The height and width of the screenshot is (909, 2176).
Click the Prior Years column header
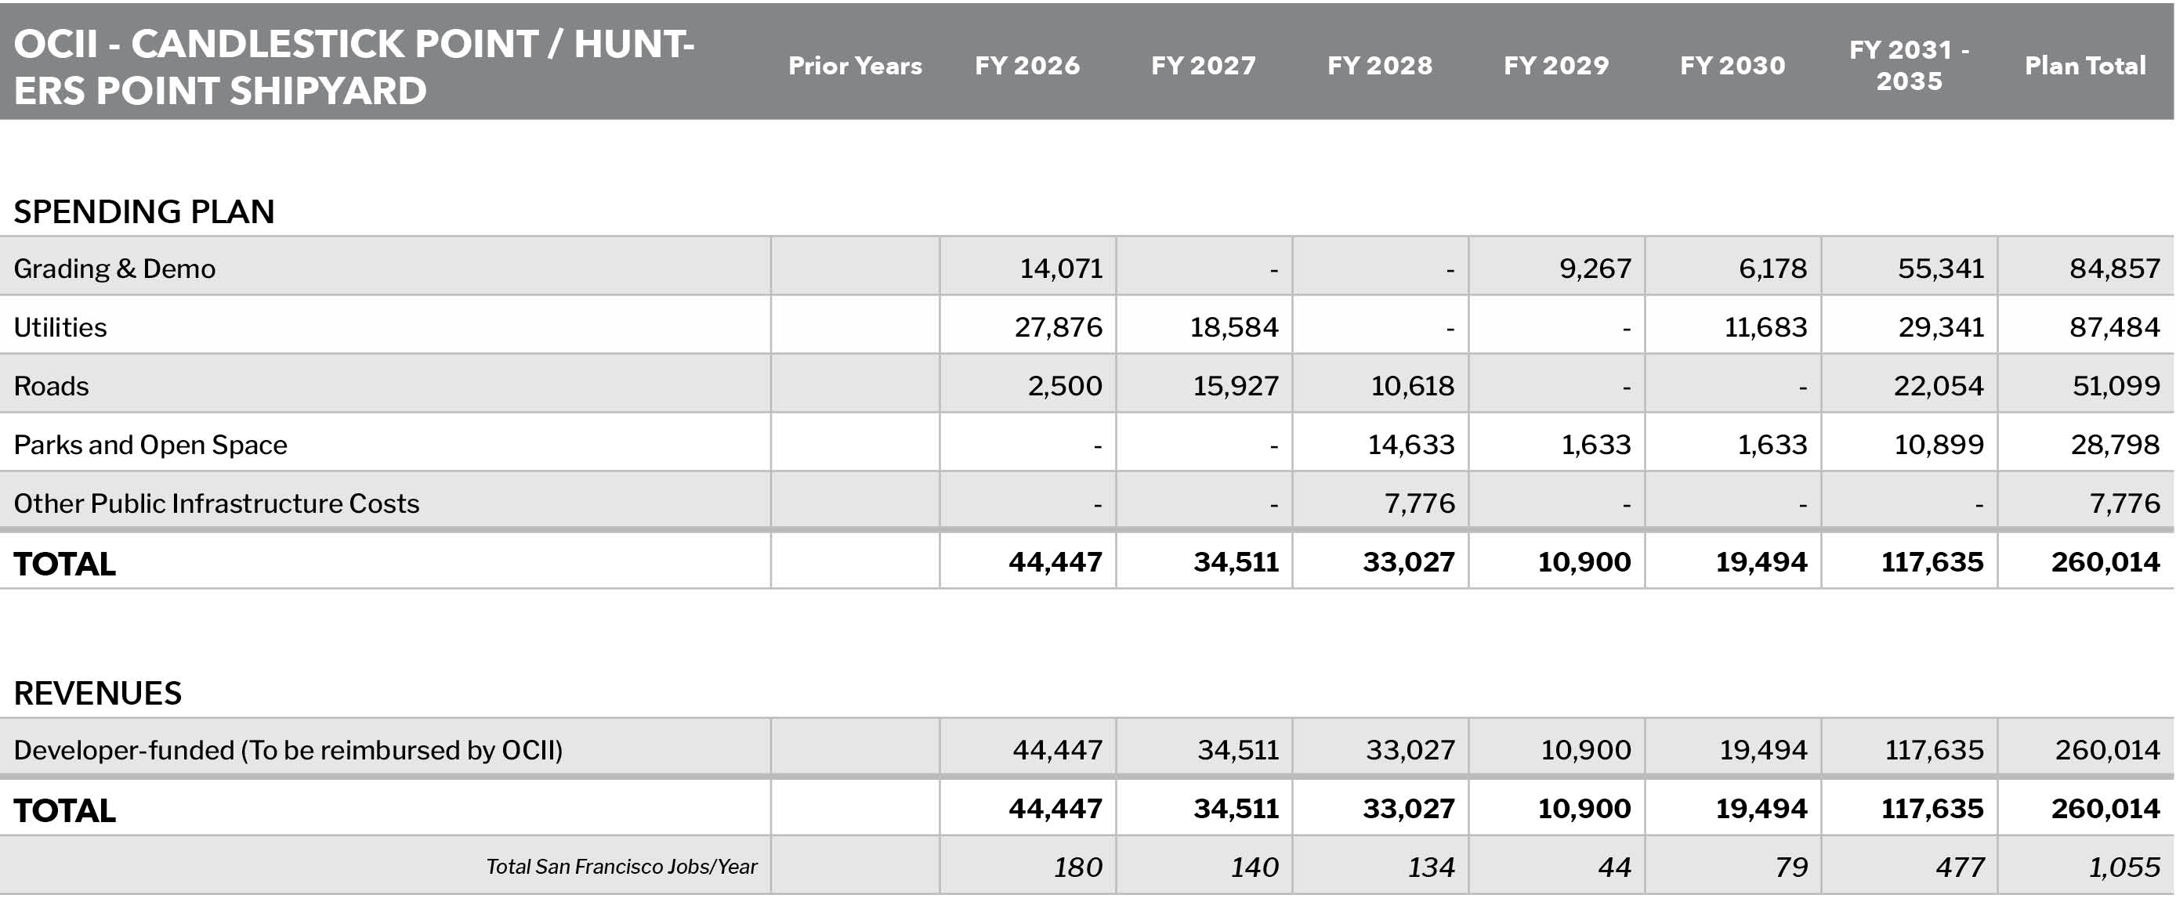(x=855, y=65)
